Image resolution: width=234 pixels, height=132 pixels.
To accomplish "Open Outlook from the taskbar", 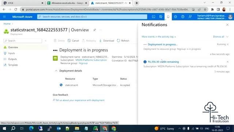I will [58, 128].
